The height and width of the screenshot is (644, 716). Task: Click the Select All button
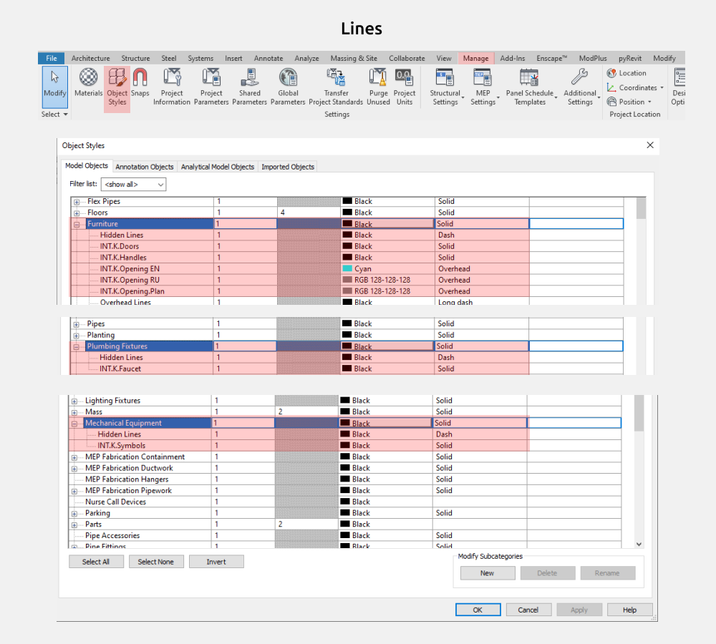tap(96, 562)
